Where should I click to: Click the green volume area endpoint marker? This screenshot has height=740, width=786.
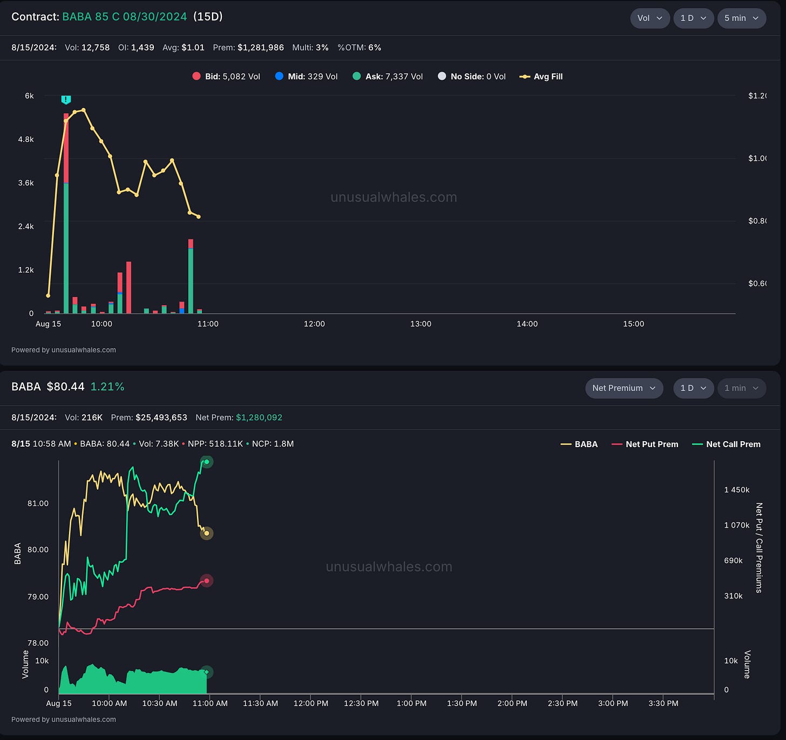[x=206, y=672]
